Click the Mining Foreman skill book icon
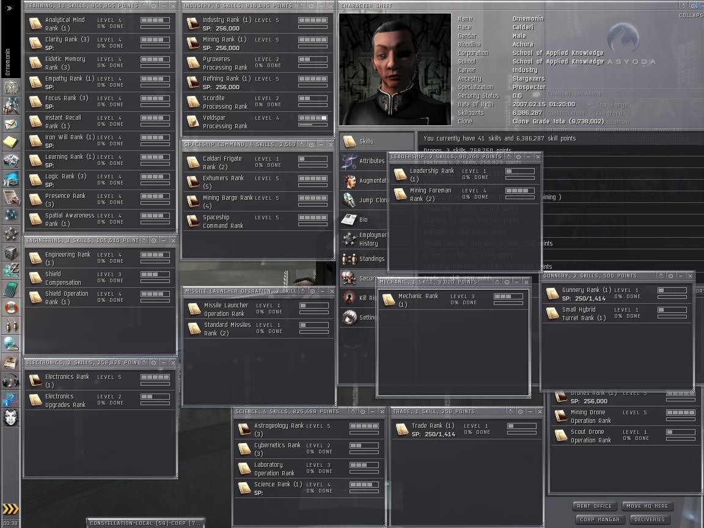Image resolution: width=704 pixels, height=528 pixels. point(400,194)
